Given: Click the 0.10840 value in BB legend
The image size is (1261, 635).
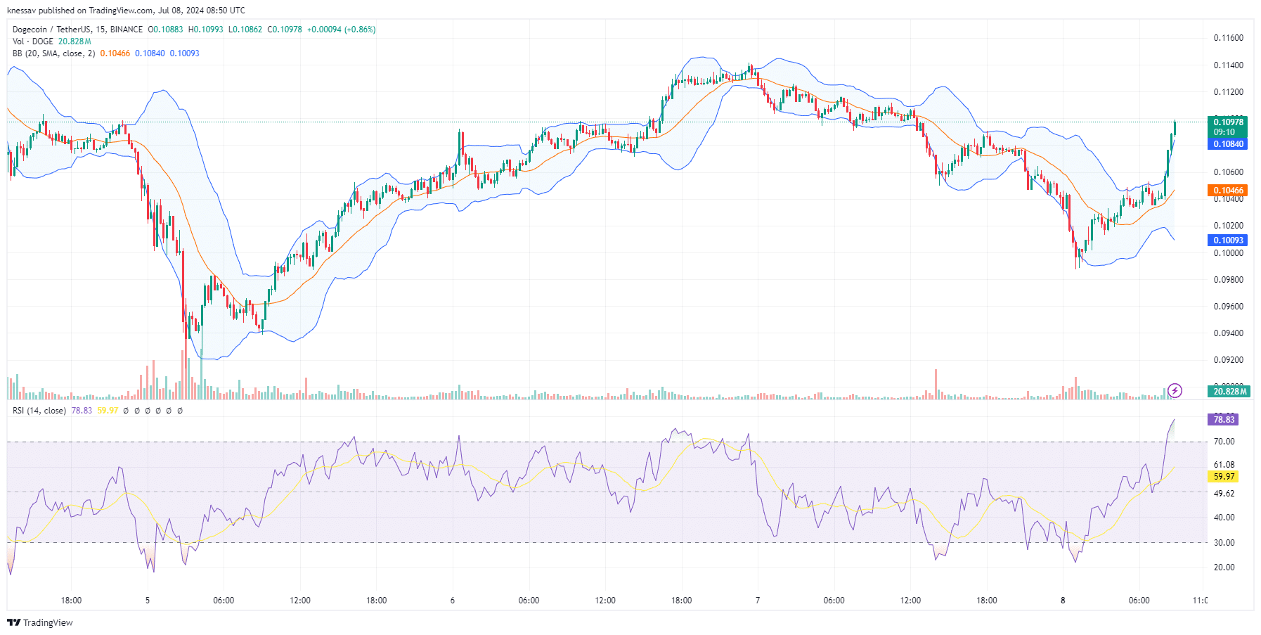Looking at the screenshot, I should pos(150,53).
